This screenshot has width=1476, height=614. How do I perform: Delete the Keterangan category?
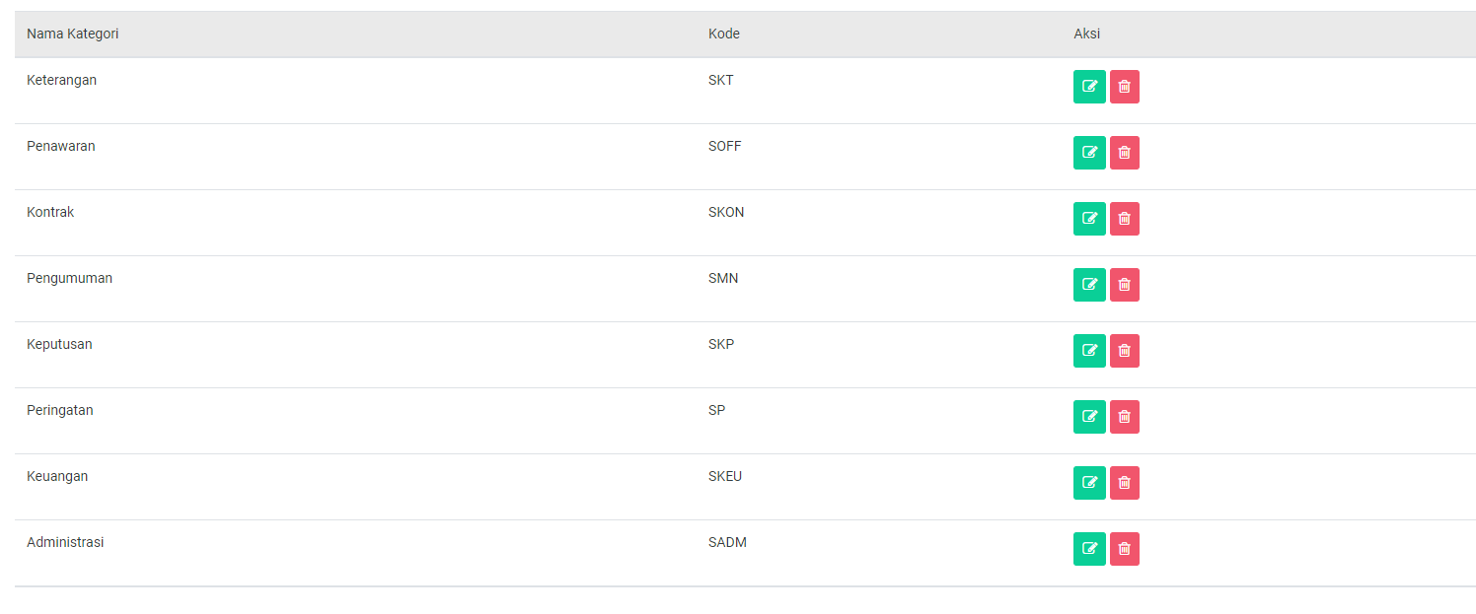coord(1125,87)
